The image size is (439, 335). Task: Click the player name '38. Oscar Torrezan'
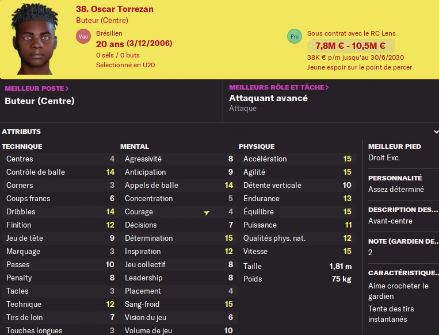[x=114, y=9]
